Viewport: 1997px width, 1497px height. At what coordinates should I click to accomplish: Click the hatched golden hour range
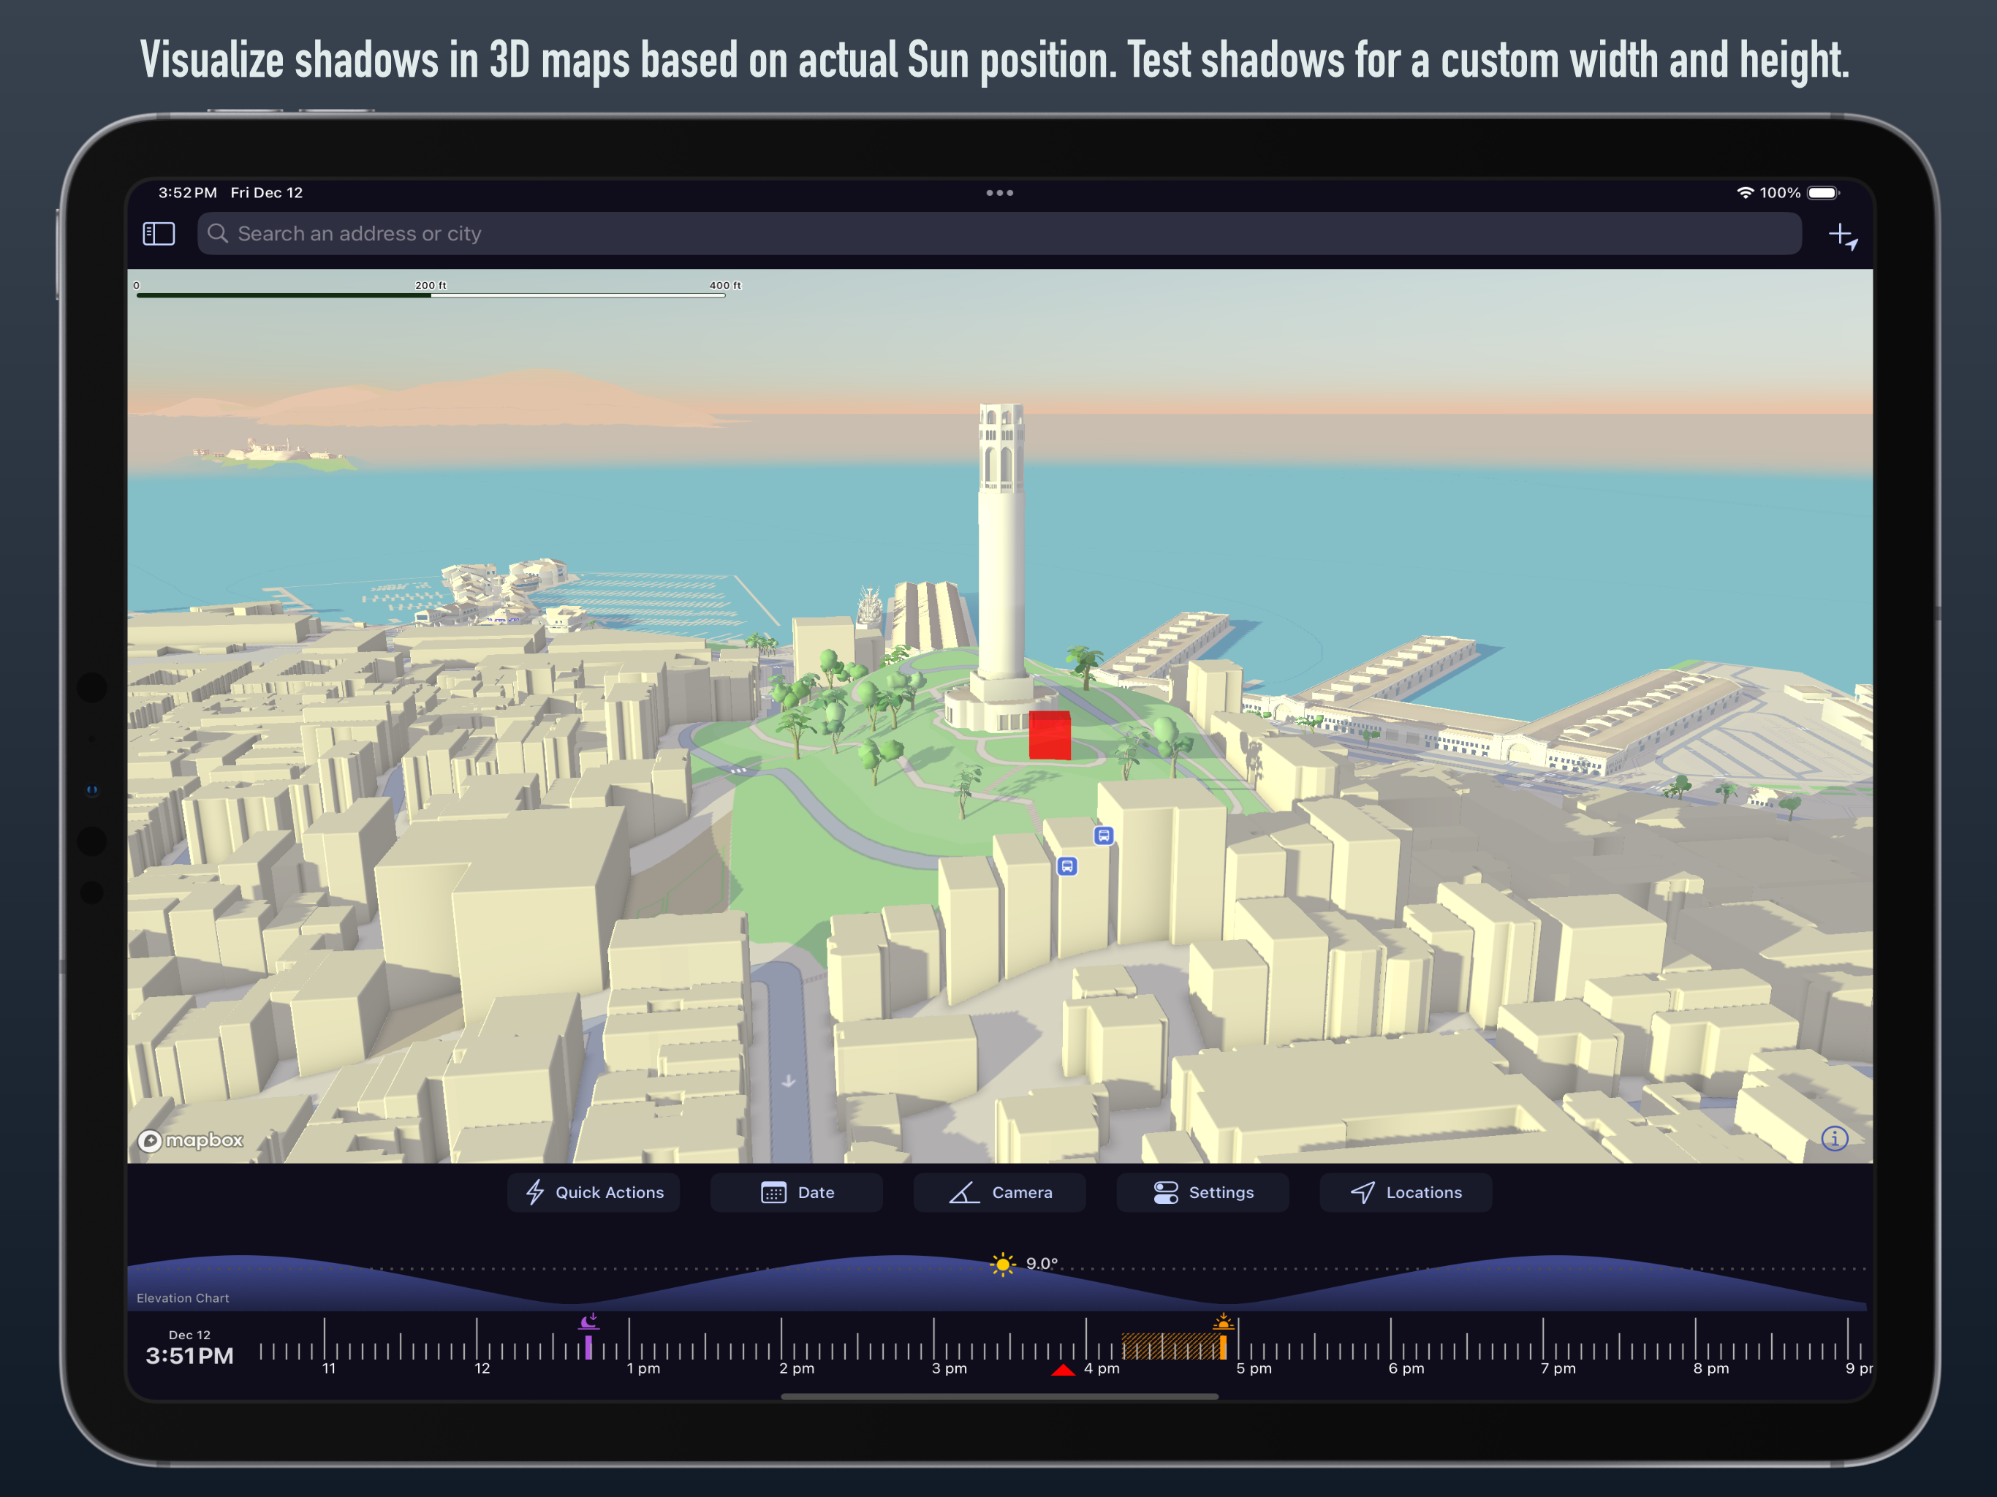pos(1170,1346)
